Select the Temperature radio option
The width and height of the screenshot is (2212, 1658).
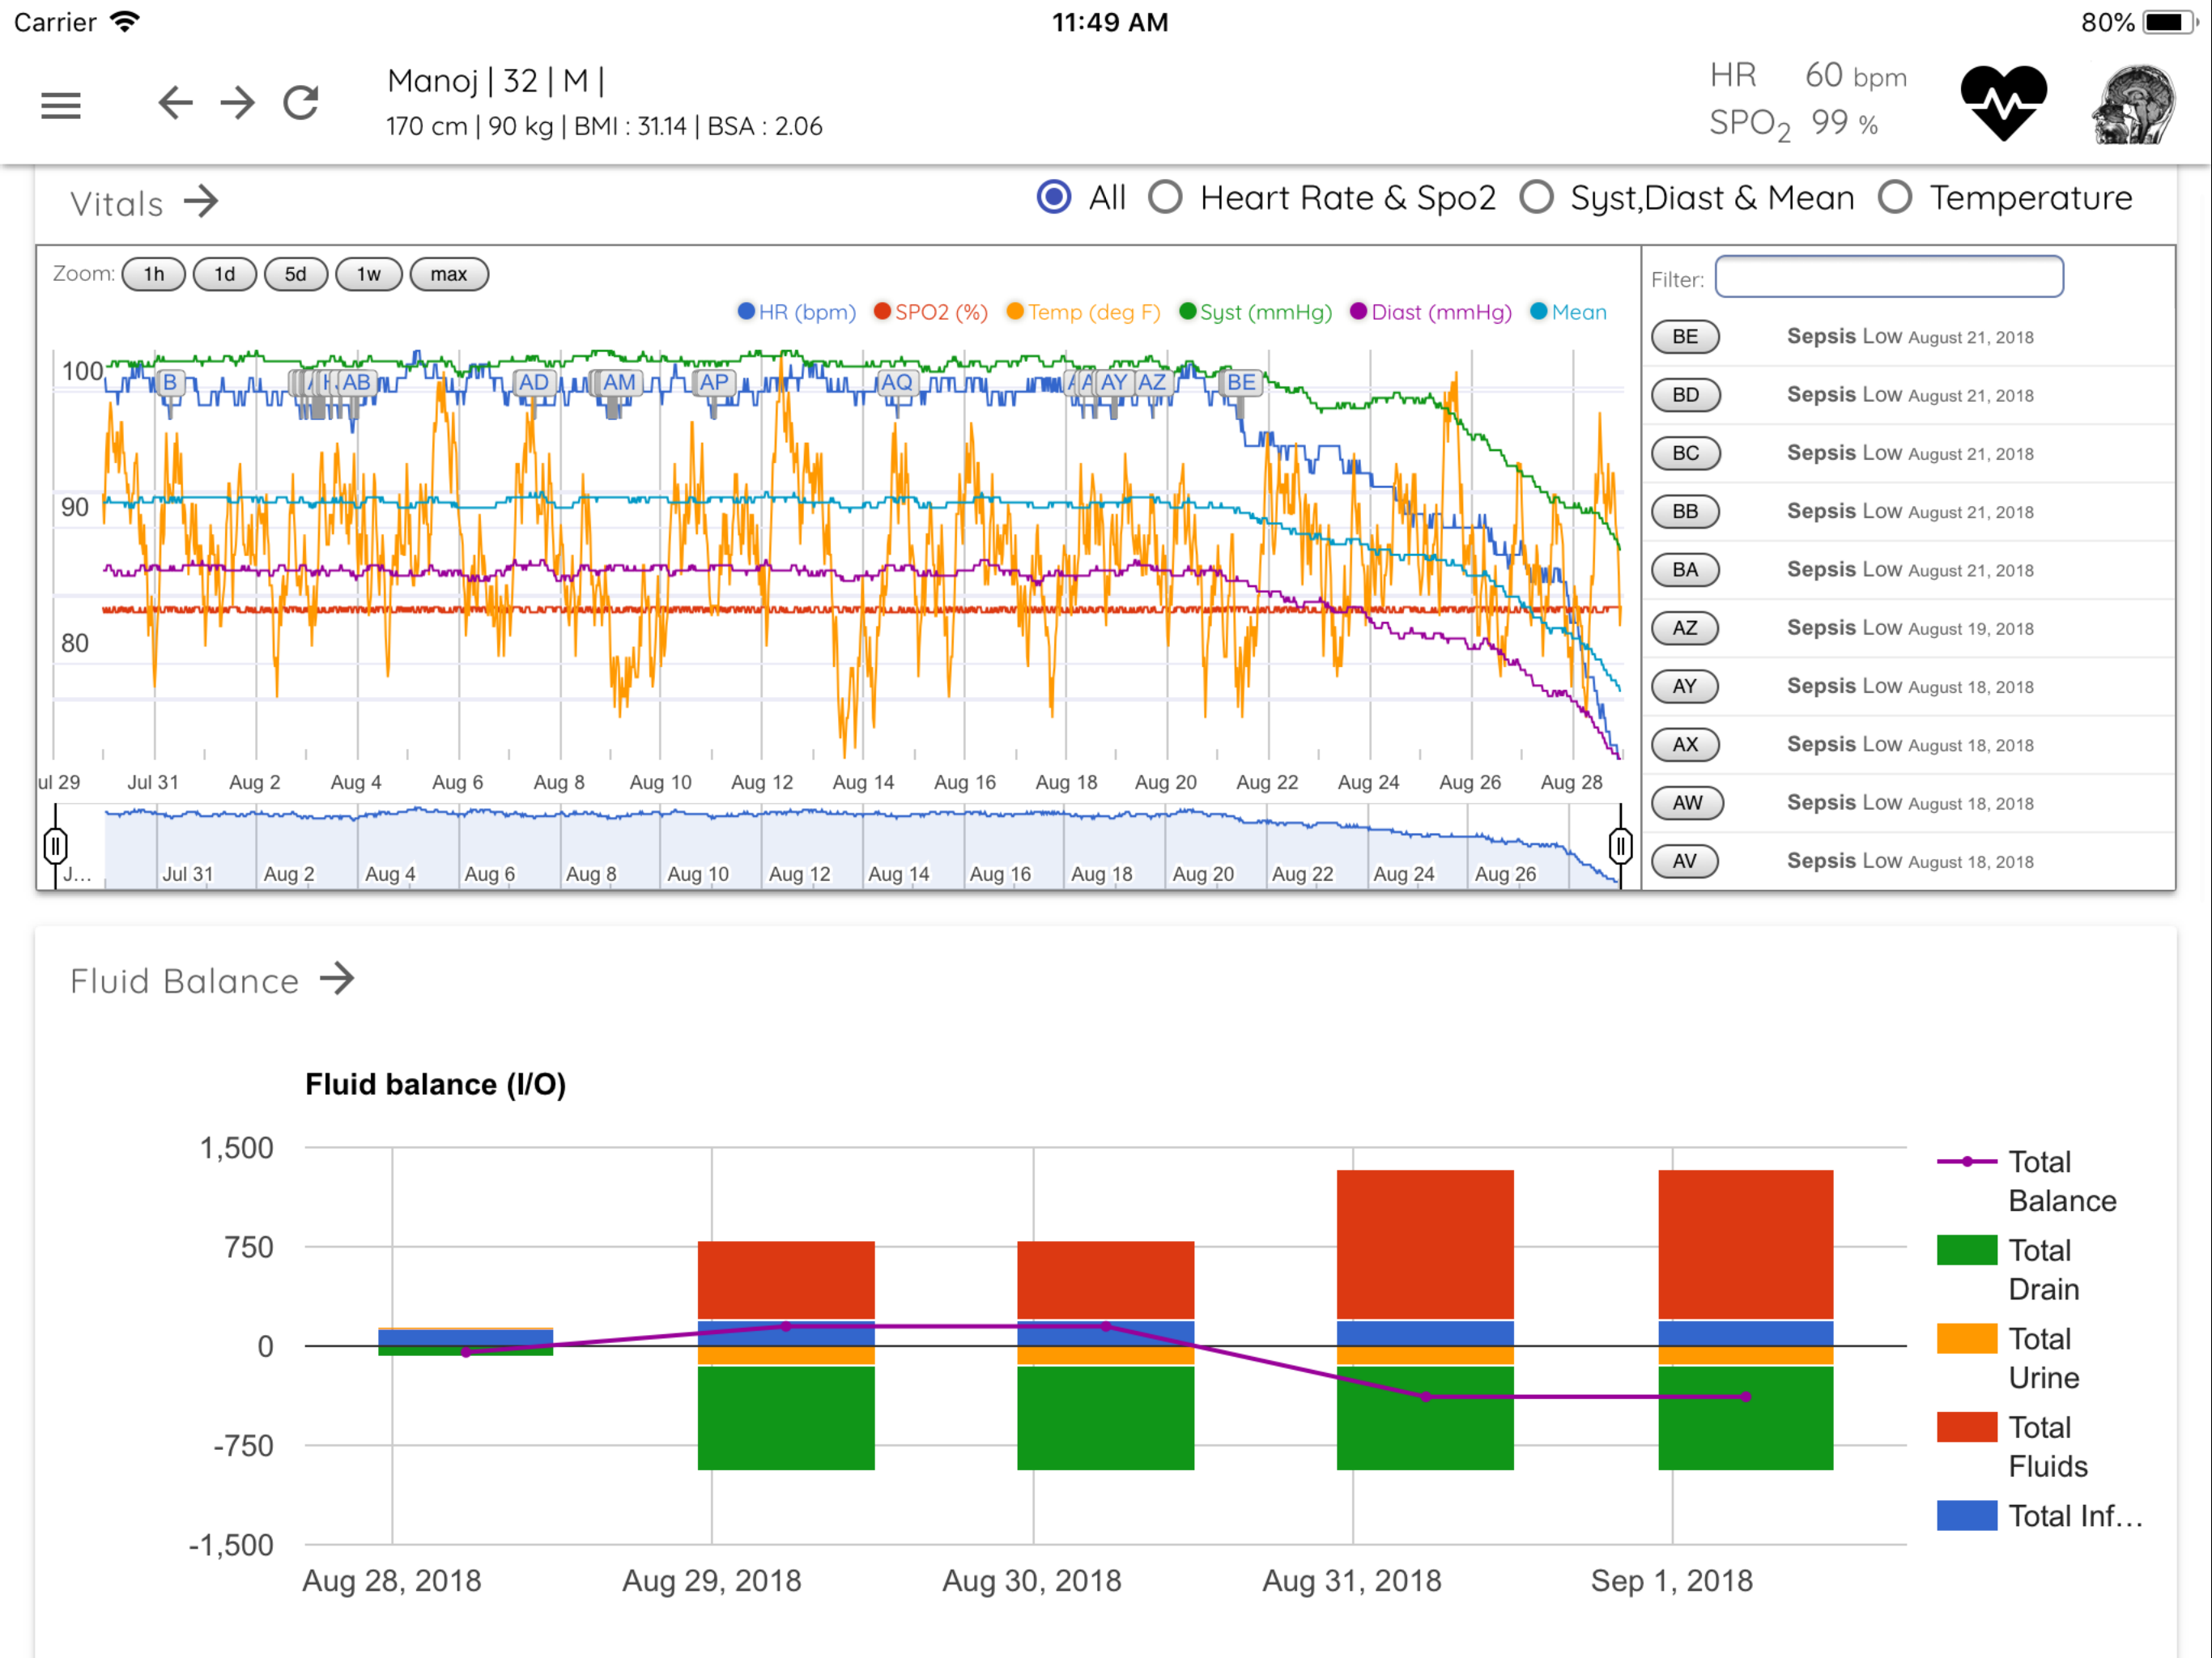click(x=1895, y=197)
